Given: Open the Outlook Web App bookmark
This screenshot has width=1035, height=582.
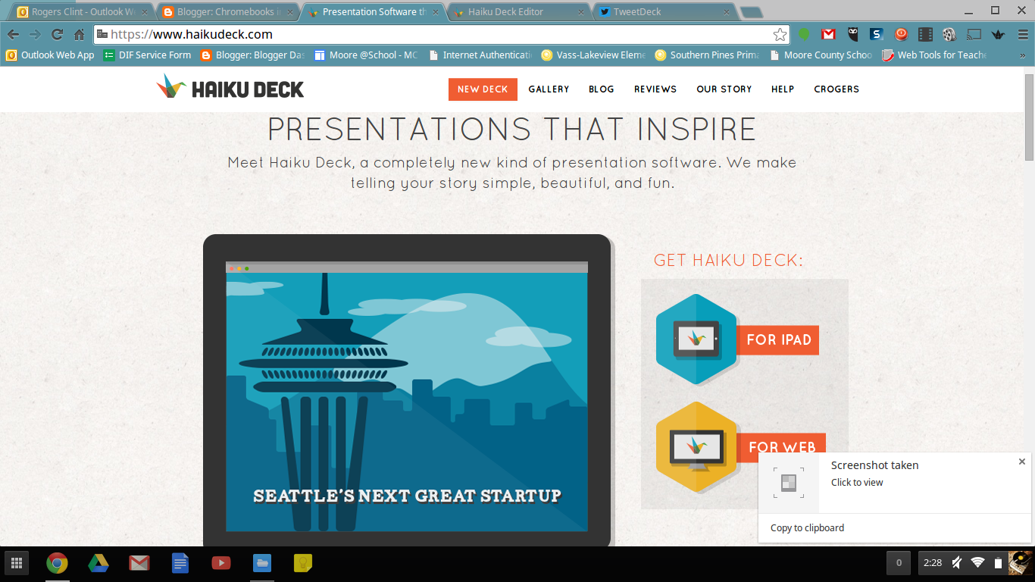Looking at the screenshot, I should pos(50,55).
